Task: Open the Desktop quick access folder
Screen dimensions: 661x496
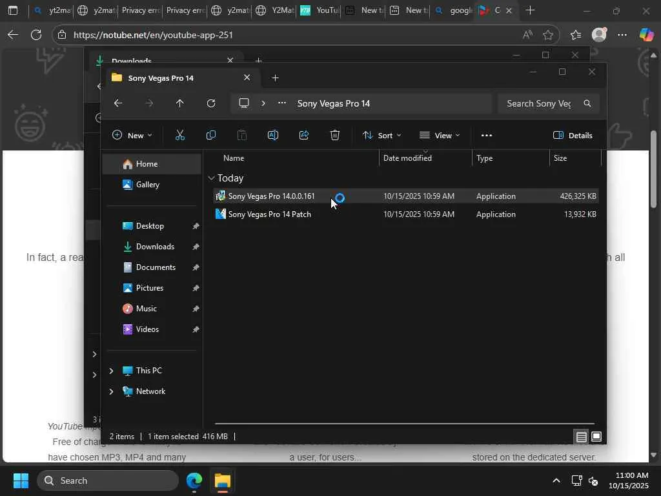Action: 152,226
